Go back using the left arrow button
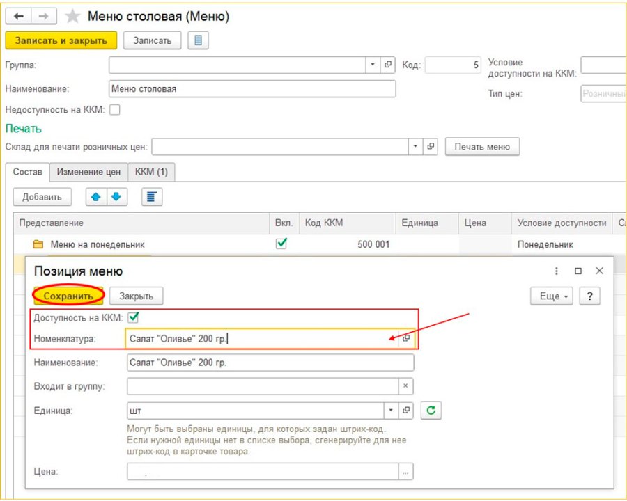This screenshot has height=501, width=627. 18,16
